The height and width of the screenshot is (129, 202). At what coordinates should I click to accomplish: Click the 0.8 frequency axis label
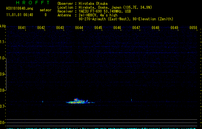2,90
